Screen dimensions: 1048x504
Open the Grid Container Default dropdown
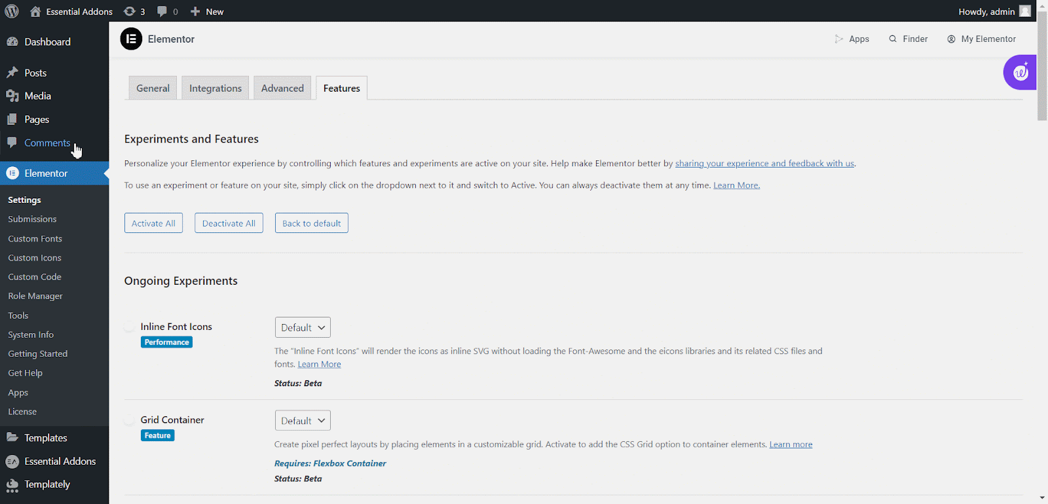[303, 421]
